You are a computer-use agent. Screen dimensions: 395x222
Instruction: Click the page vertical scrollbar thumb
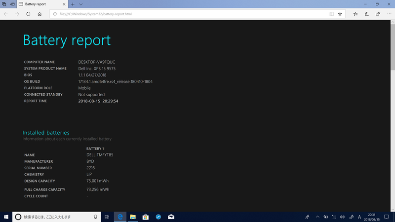tap(393, 47)
